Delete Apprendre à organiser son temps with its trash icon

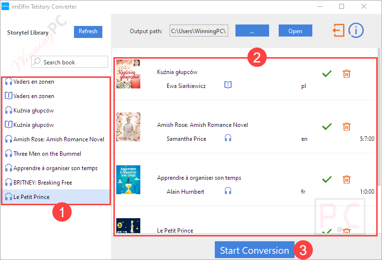(346, 179)
